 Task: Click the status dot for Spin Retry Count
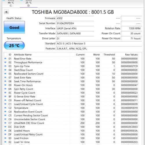[5, 89]
